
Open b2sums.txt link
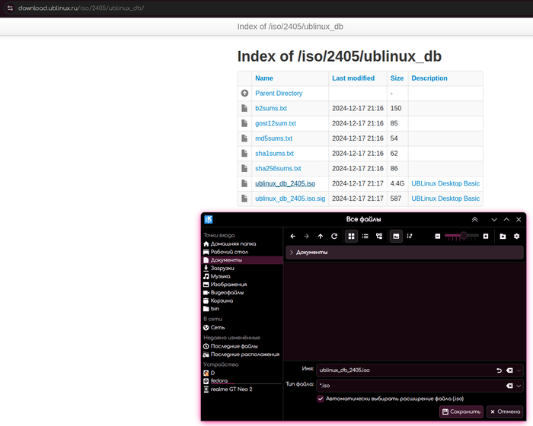[271, 108]
